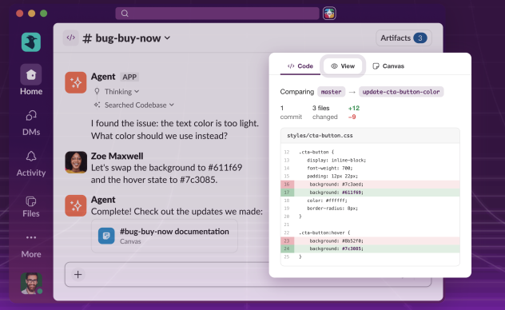Image resolution: width=505 pixels, height=310 pixels.
Task: Click the More ellipsis icon
Action: click(31, 237)
